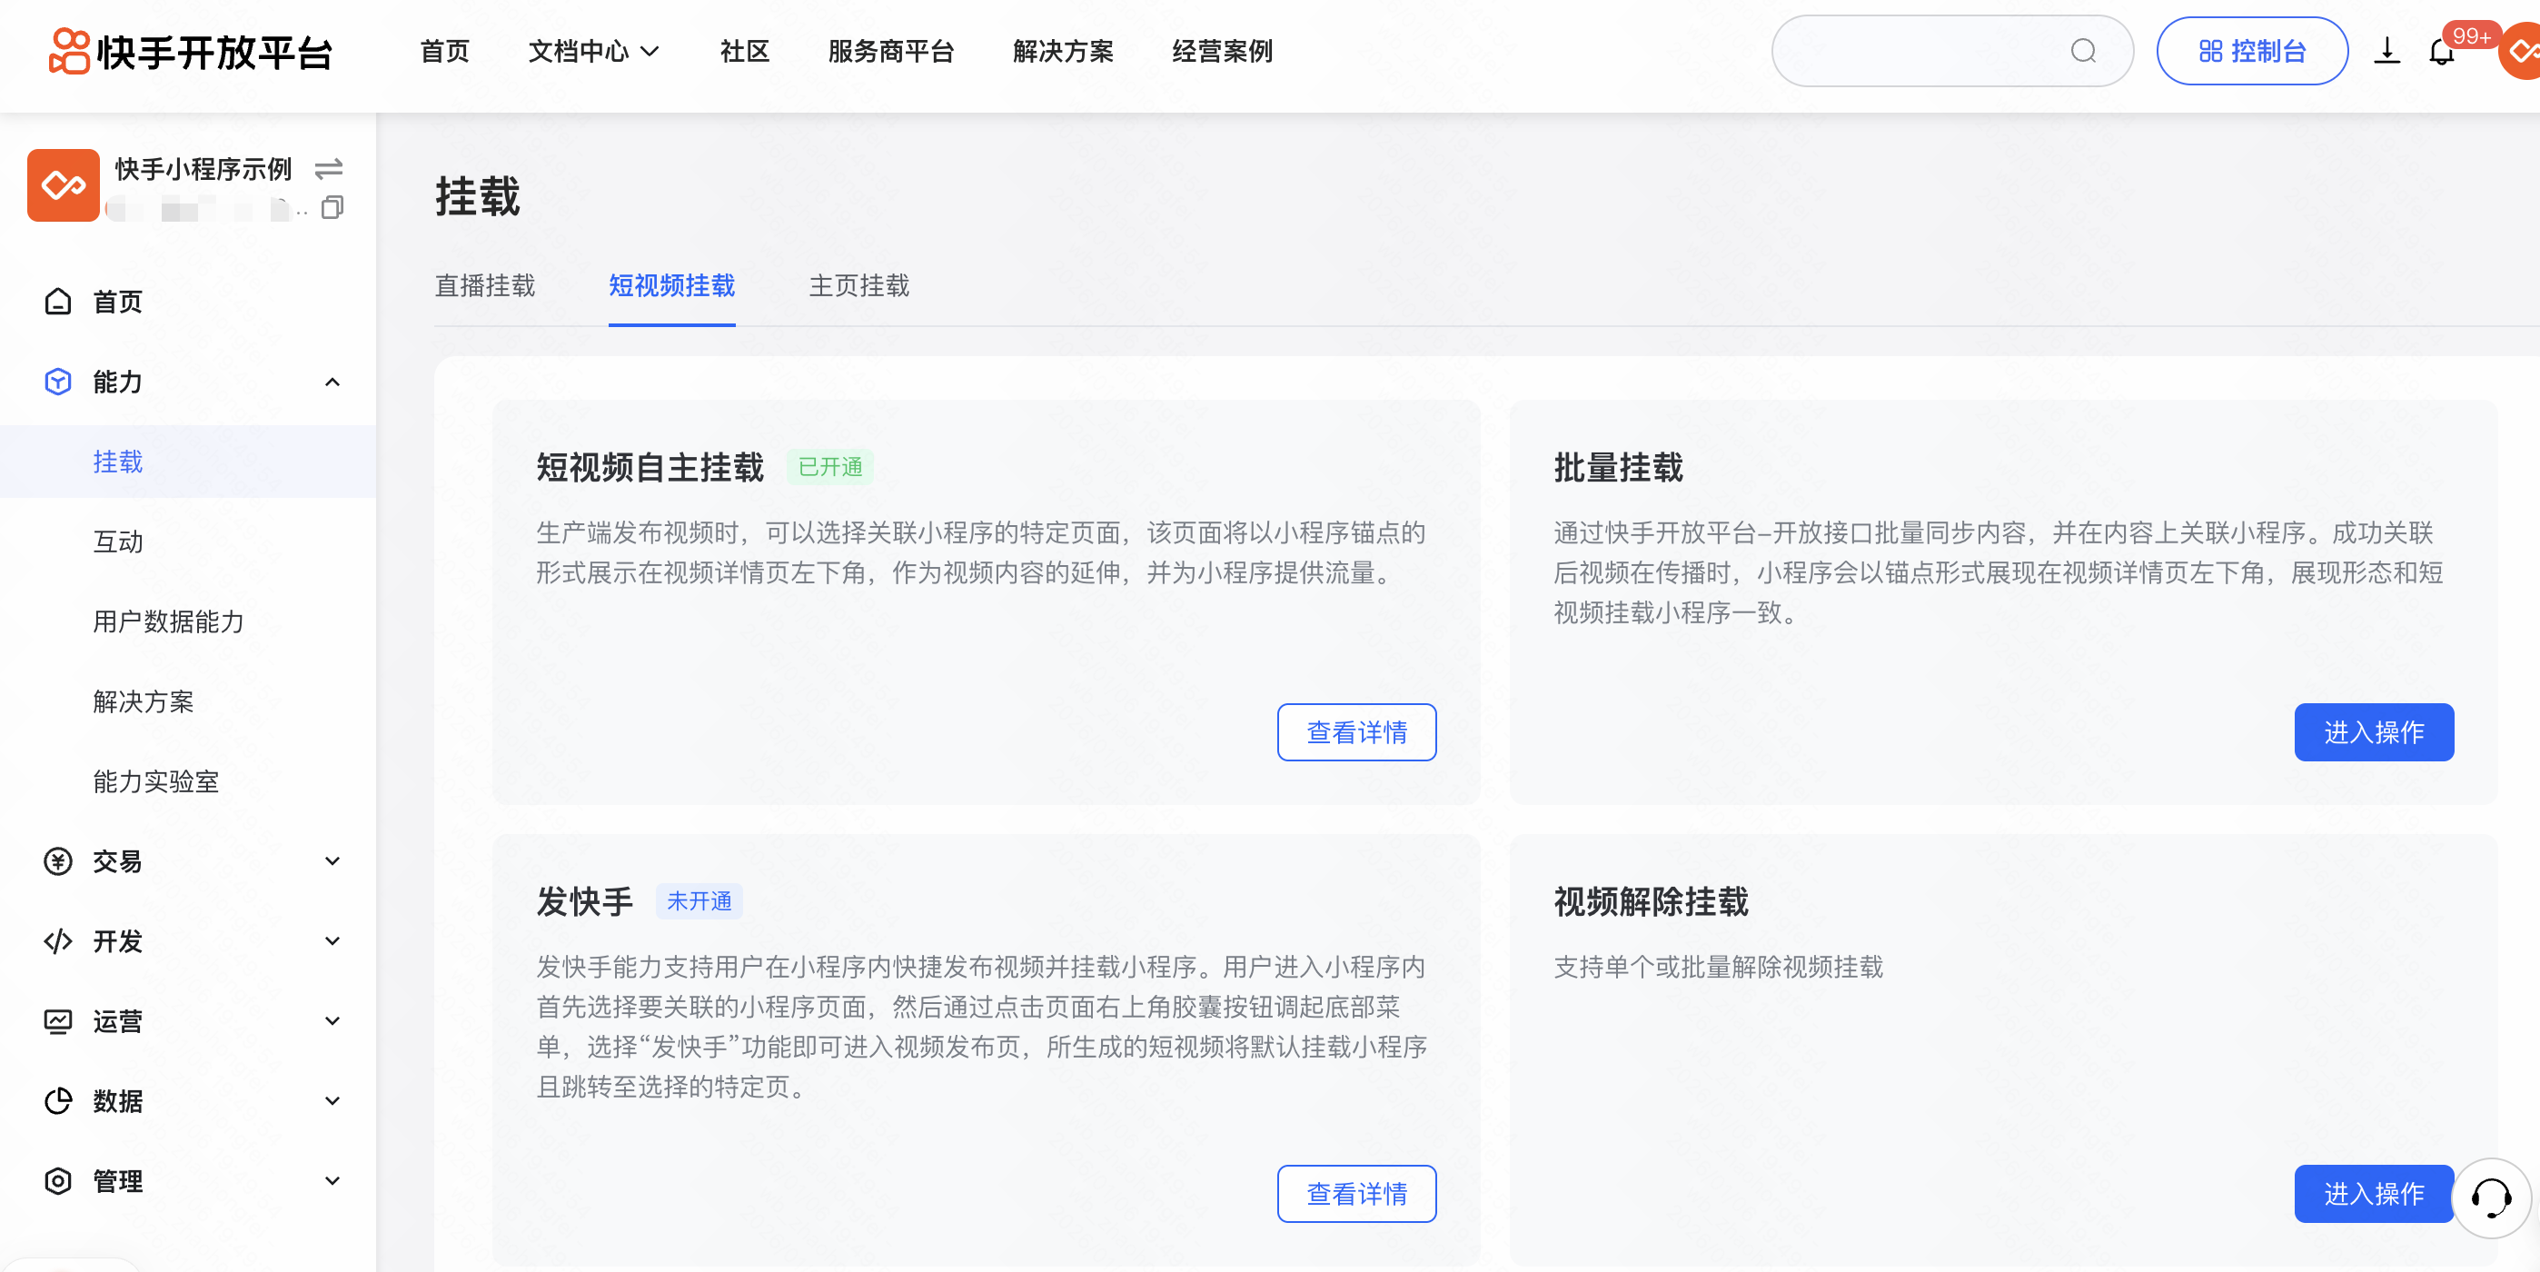Screen dimensions: 2540x1272
Task: Copy the app ID using copy icon
Action: click(332, 208)
